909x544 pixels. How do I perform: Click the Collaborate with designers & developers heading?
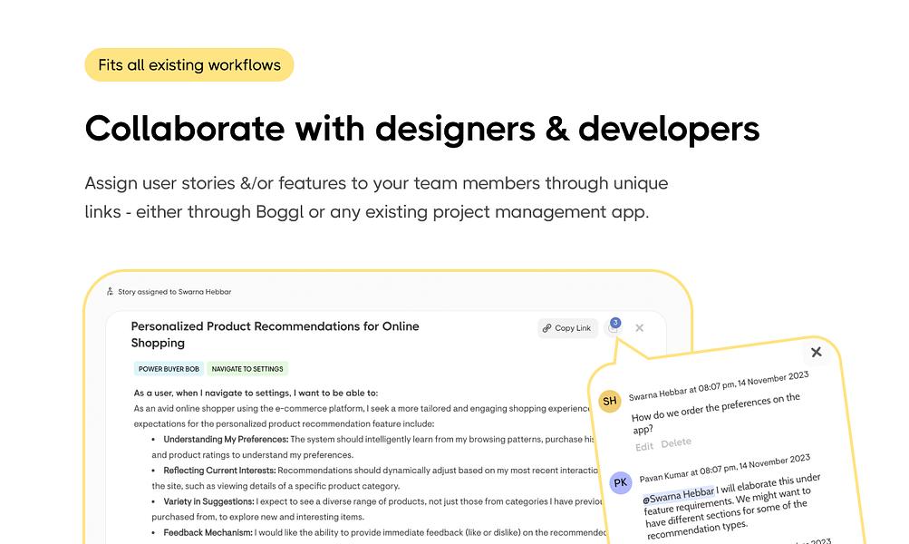[x=422, y=129]
